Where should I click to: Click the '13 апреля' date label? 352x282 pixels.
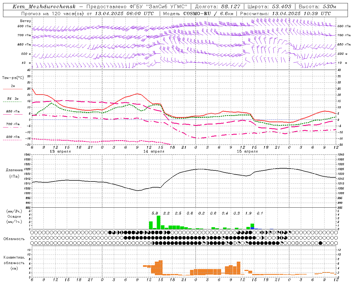60,151
